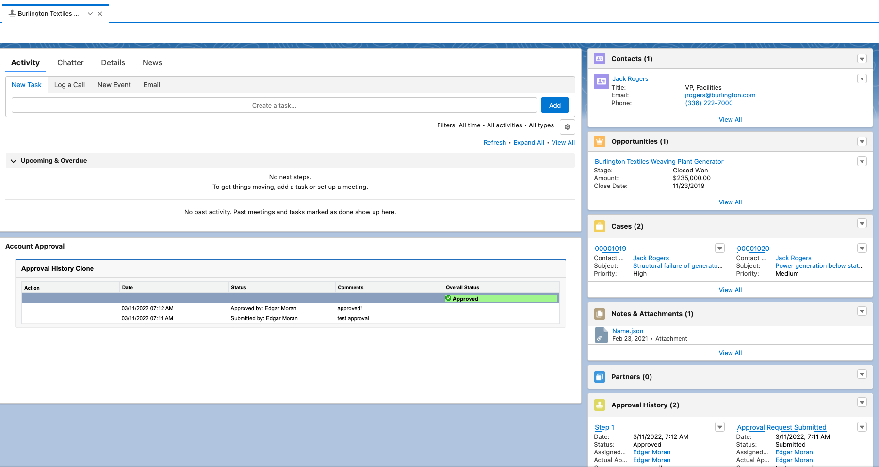879x467 pixels.
Task: Switch to the Activity tab
Action: (x=25, y=62)
